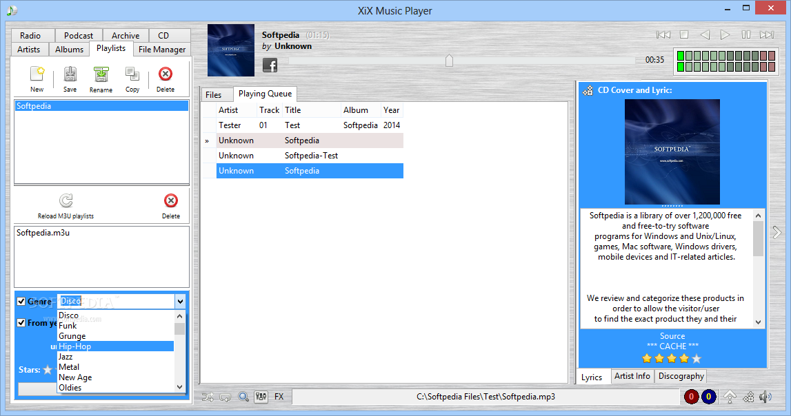Image resolution: width=791 pixels, height=416 pixels.
Task: Choose Funk from the genre list
Action: 116,326
